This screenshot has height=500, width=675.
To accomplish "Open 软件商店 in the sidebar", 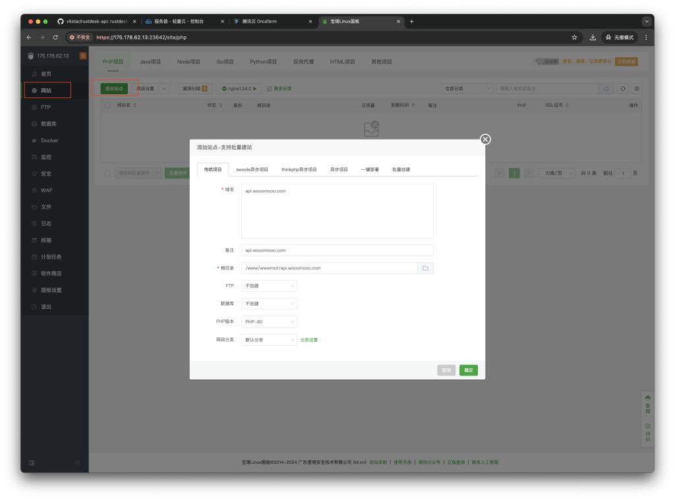I will click(51, 273).
